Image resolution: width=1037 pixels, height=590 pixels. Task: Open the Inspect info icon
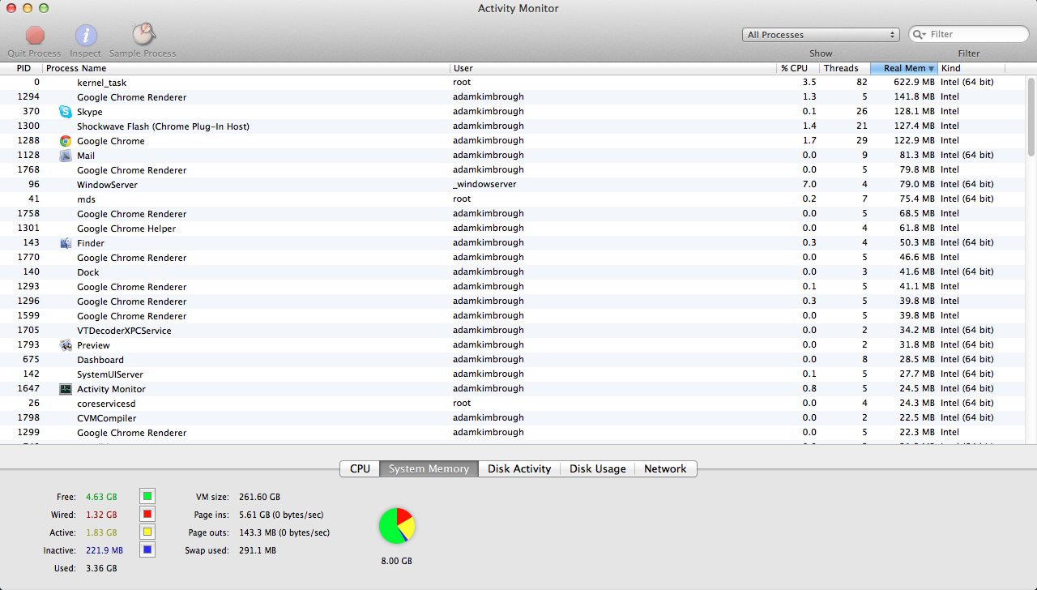86,35
